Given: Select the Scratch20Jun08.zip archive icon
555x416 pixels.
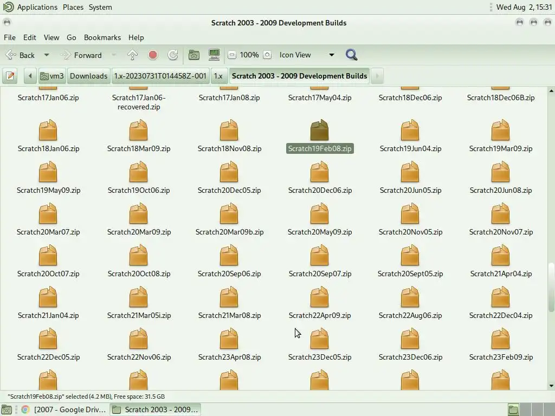Looking at the screenshot, I should 500,172.
